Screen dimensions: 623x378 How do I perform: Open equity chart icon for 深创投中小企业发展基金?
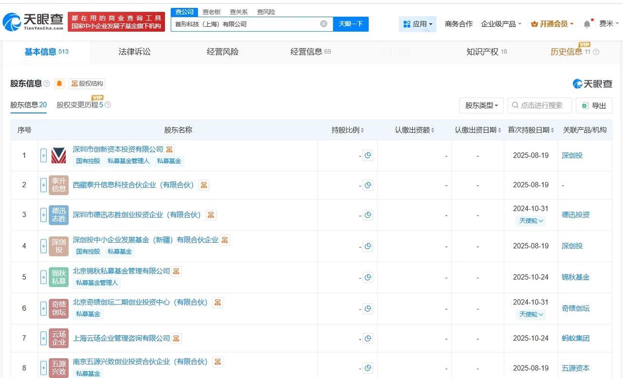(224, 240)
